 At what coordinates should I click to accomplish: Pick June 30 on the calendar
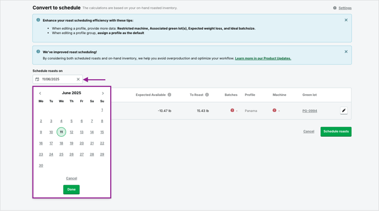pyautogui.click(x=41, y=166)
